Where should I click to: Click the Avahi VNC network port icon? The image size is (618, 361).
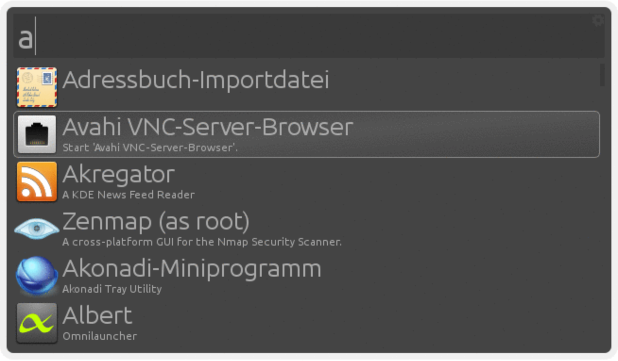(37, 134)
